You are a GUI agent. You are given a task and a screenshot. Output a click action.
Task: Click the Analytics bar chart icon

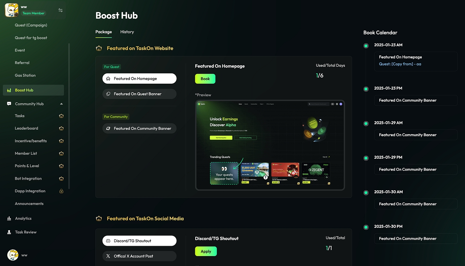pos(9,219)
